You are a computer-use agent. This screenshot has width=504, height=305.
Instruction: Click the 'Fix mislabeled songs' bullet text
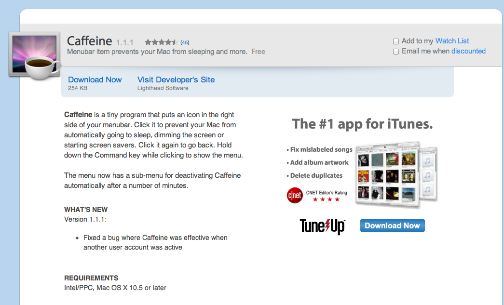(x=321, y=149)
